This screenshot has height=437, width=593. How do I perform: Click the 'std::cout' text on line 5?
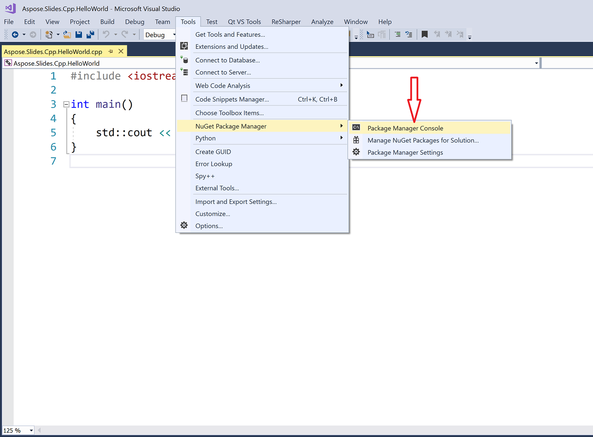point(124,133)
